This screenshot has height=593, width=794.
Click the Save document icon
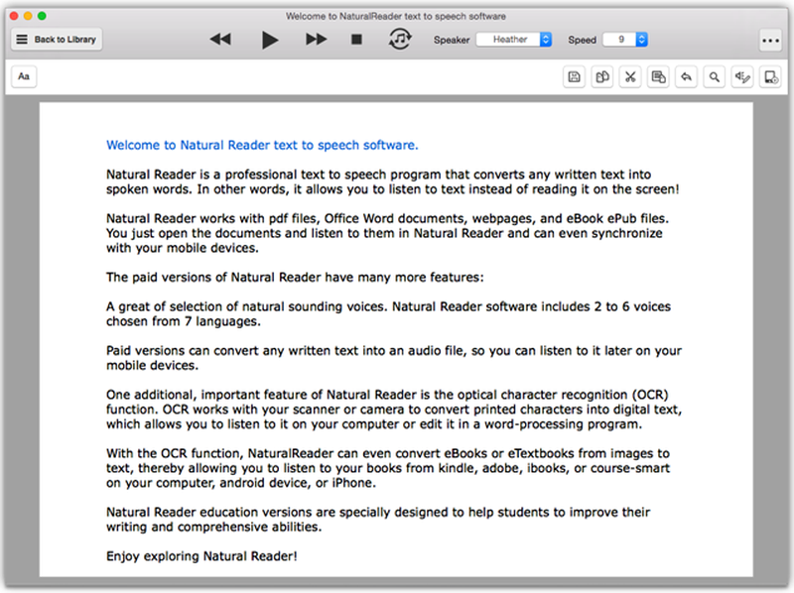click(574, 76)
